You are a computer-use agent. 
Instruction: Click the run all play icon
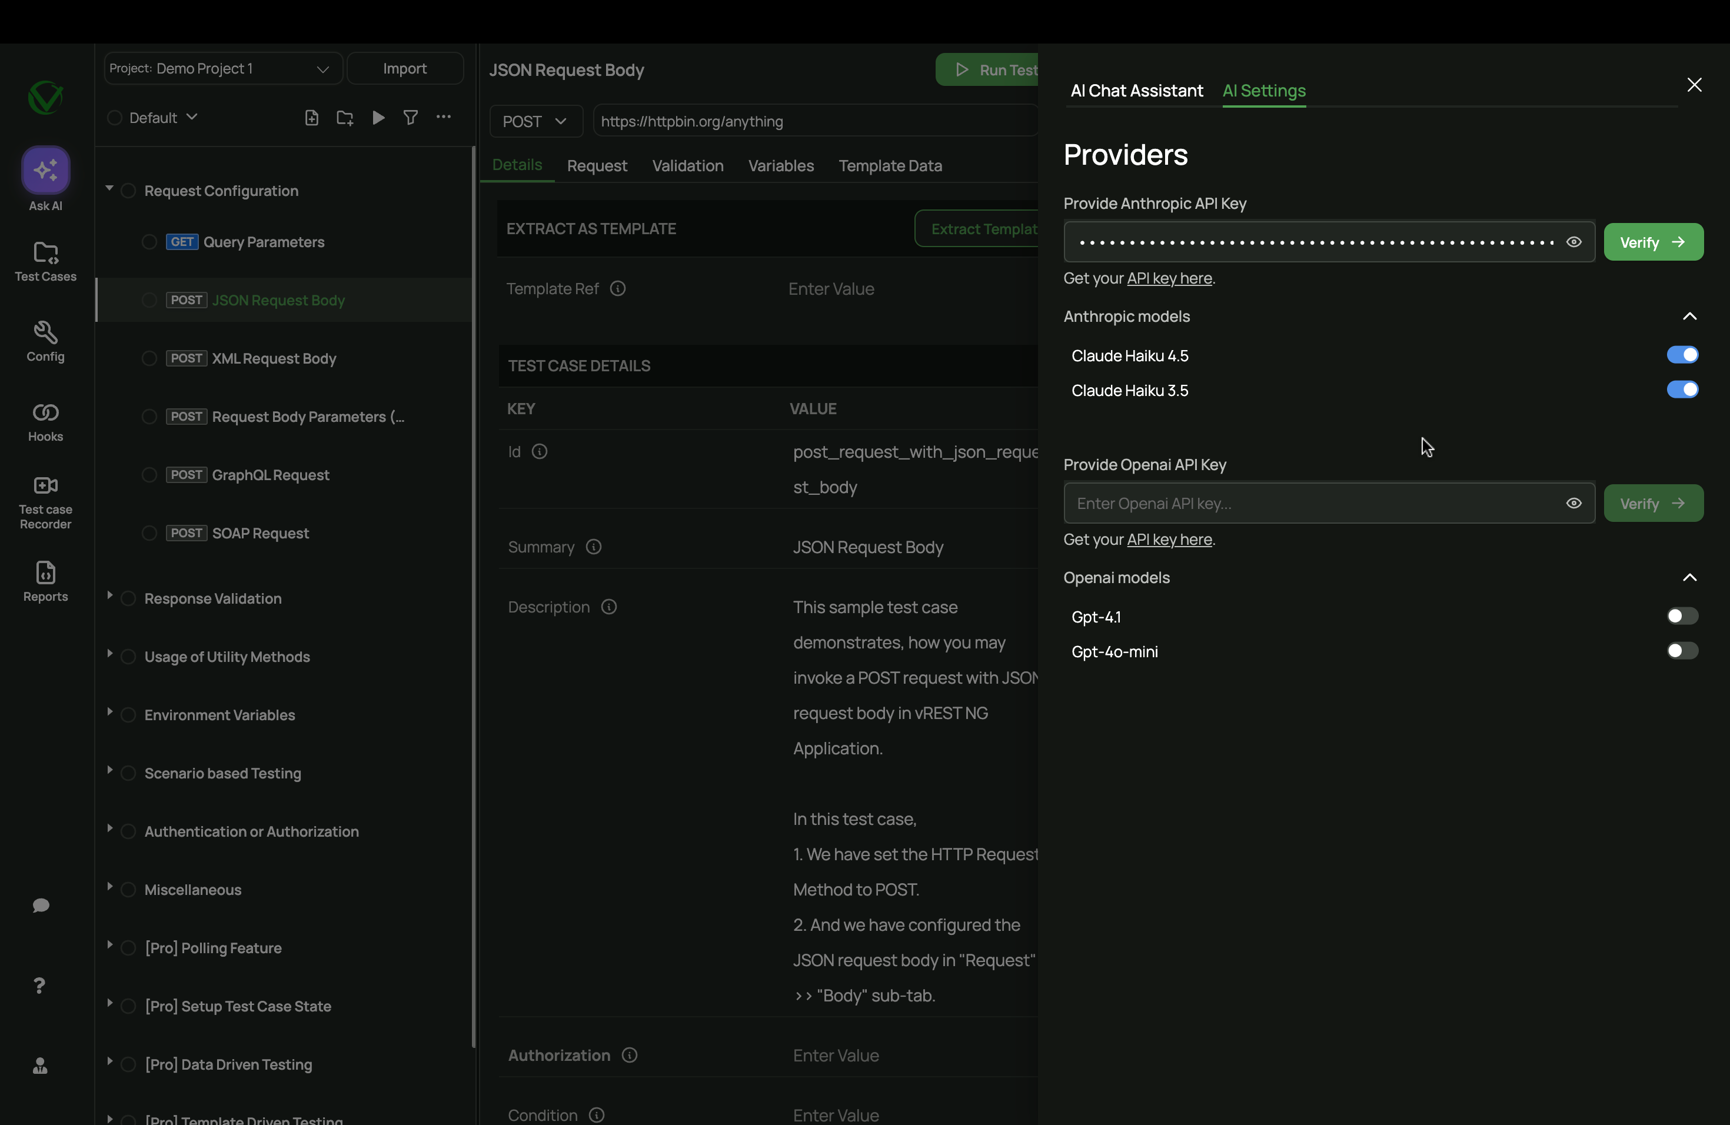[x=378, y=118]
